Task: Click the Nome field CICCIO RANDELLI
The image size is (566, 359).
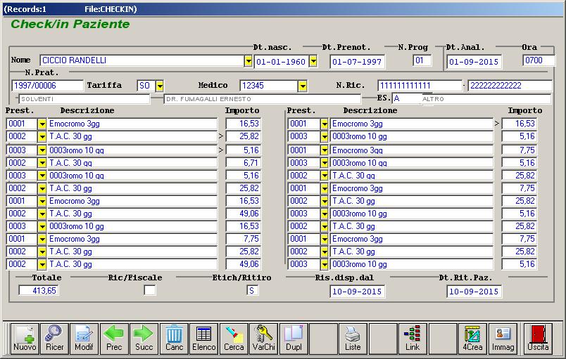Action: point(142,60)
